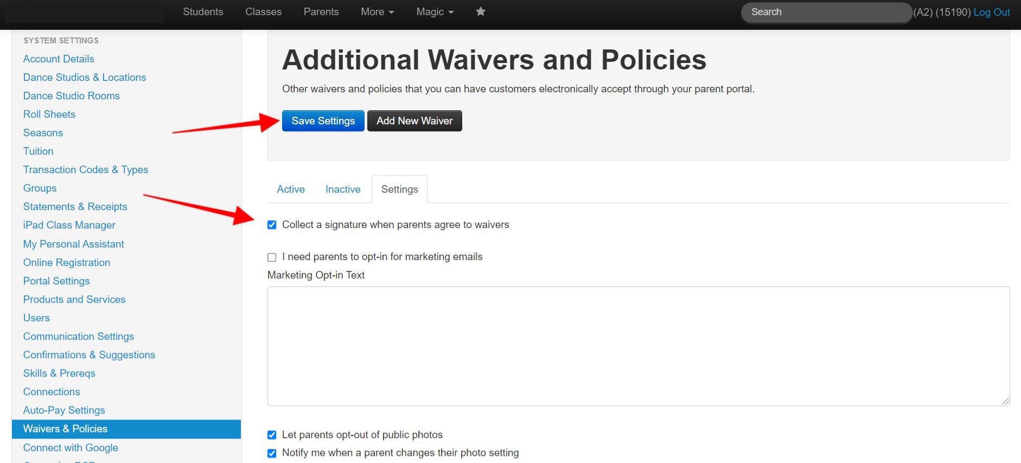This screenshot has height=463, width=1021.
Task: Open the More dropdown menu
Action: pos(377,12)
